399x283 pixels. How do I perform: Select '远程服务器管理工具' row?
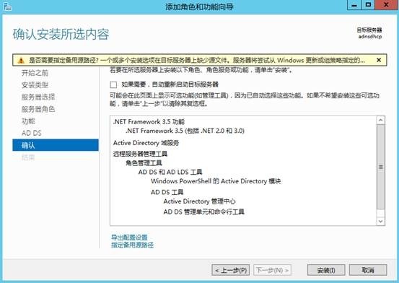pos(140,154)
